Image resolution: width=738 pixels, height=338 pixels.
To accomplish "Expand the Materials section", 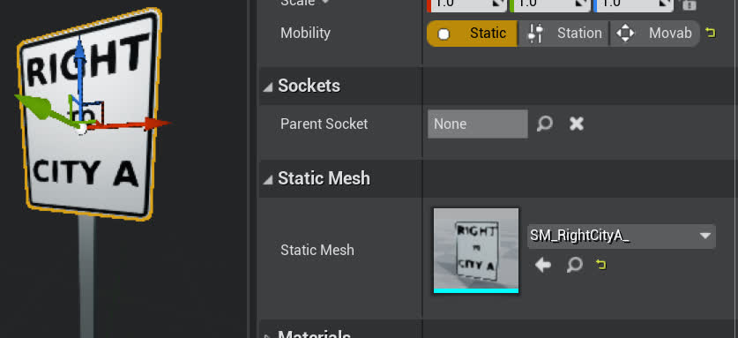I will pyautogui.click(x=267, y=335).
